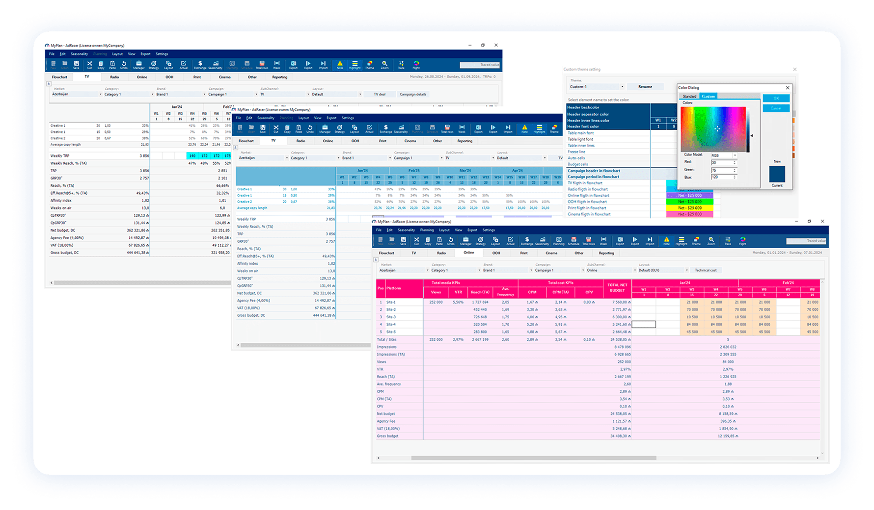
Task: Click Trace icon in front Online window toolbar
Action: point(728,240)
